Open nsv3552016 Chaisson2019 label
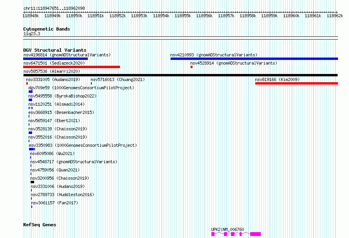Viewport: 349px width, 238px height. tap(58, 137)
